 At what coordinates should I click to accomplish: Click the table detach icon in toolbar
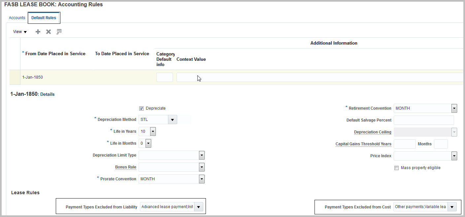click(x=59, y=32)
